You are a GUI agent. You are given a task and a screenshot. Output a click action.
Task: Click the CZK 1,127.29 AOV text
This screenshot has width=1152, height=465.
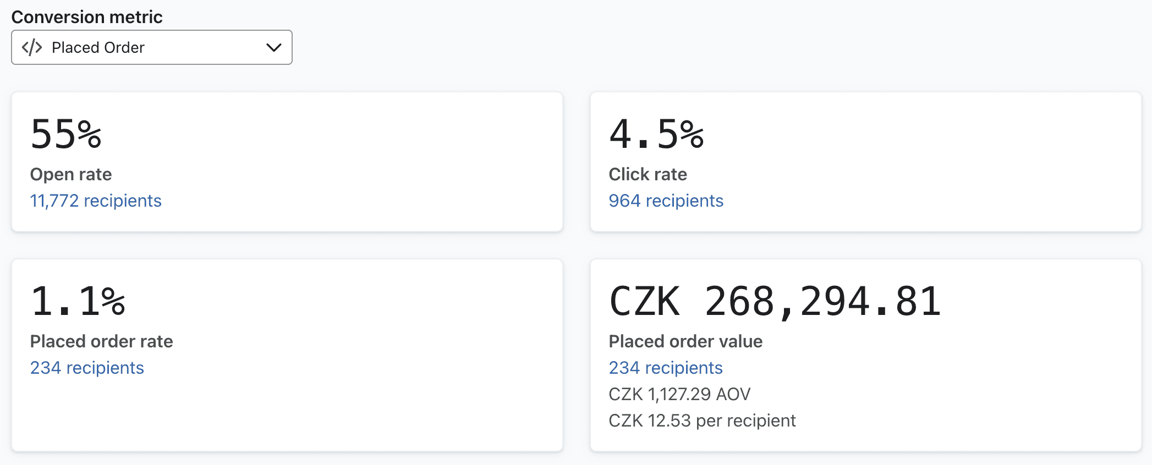pos(679,394)
